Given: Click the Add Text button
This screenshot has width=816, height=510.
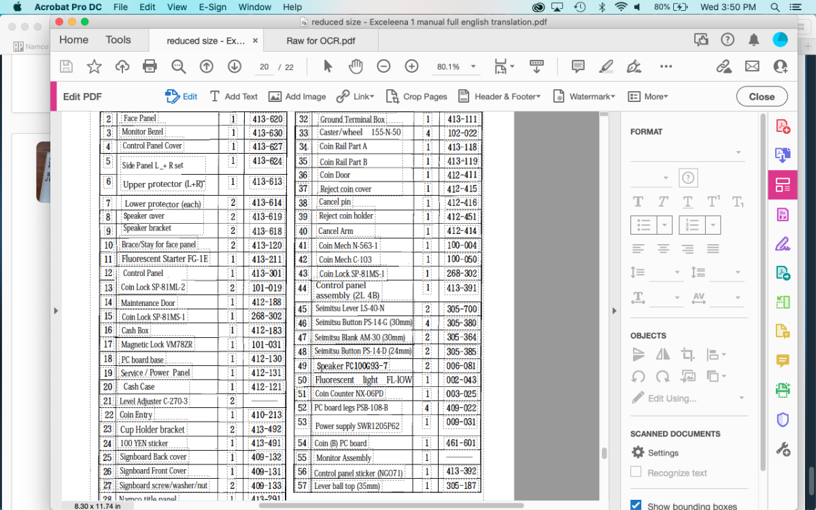Looking at the screenshot, I should [x=233, y=96].
